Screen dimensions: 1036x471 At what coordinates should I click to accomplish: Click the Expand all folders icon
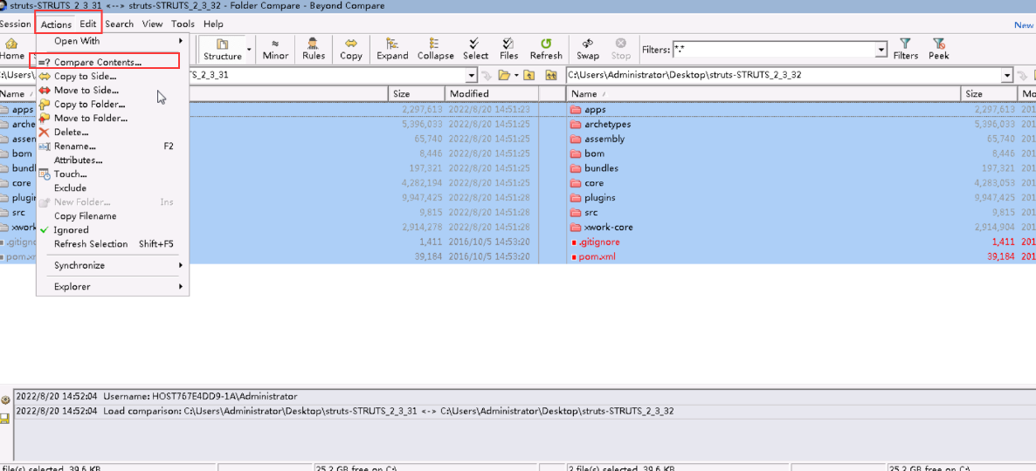392,49
